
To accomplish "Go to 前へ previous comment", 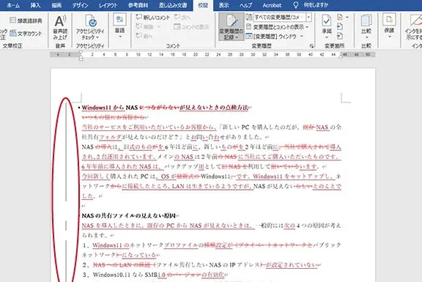I will [144, 36].
